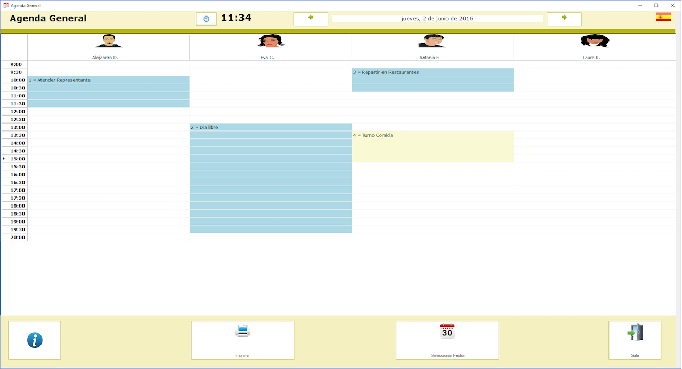Select Laura R. avatar
The height and width of the screenshot is (369, 682).
point(595,42)
